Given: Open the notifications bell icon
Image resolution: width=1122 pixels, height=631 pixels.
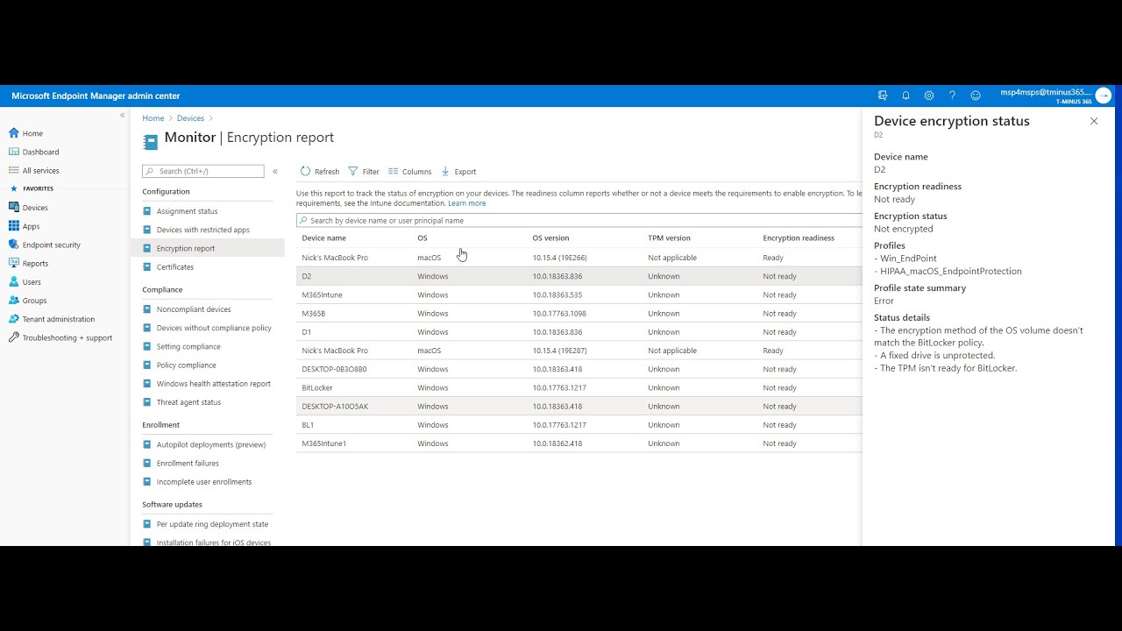Looking at the screenshot, I should click(x=905, y=96).
